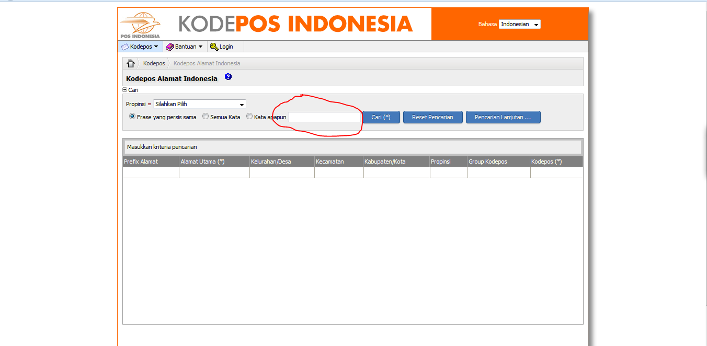Click the Kecamatan column header
This screenshot has height=346, width=707.
339,162
